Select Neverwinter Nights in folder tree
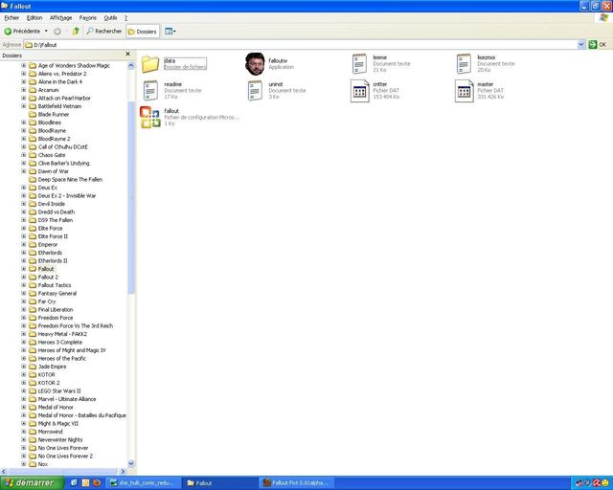613x490 pixels. point(60,439)
